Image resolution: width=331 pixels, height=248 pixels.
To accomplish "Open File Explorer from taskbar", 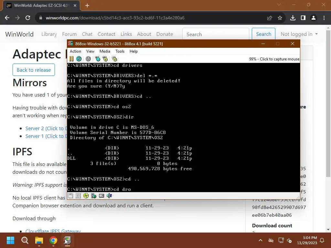I will pos(39,240).
